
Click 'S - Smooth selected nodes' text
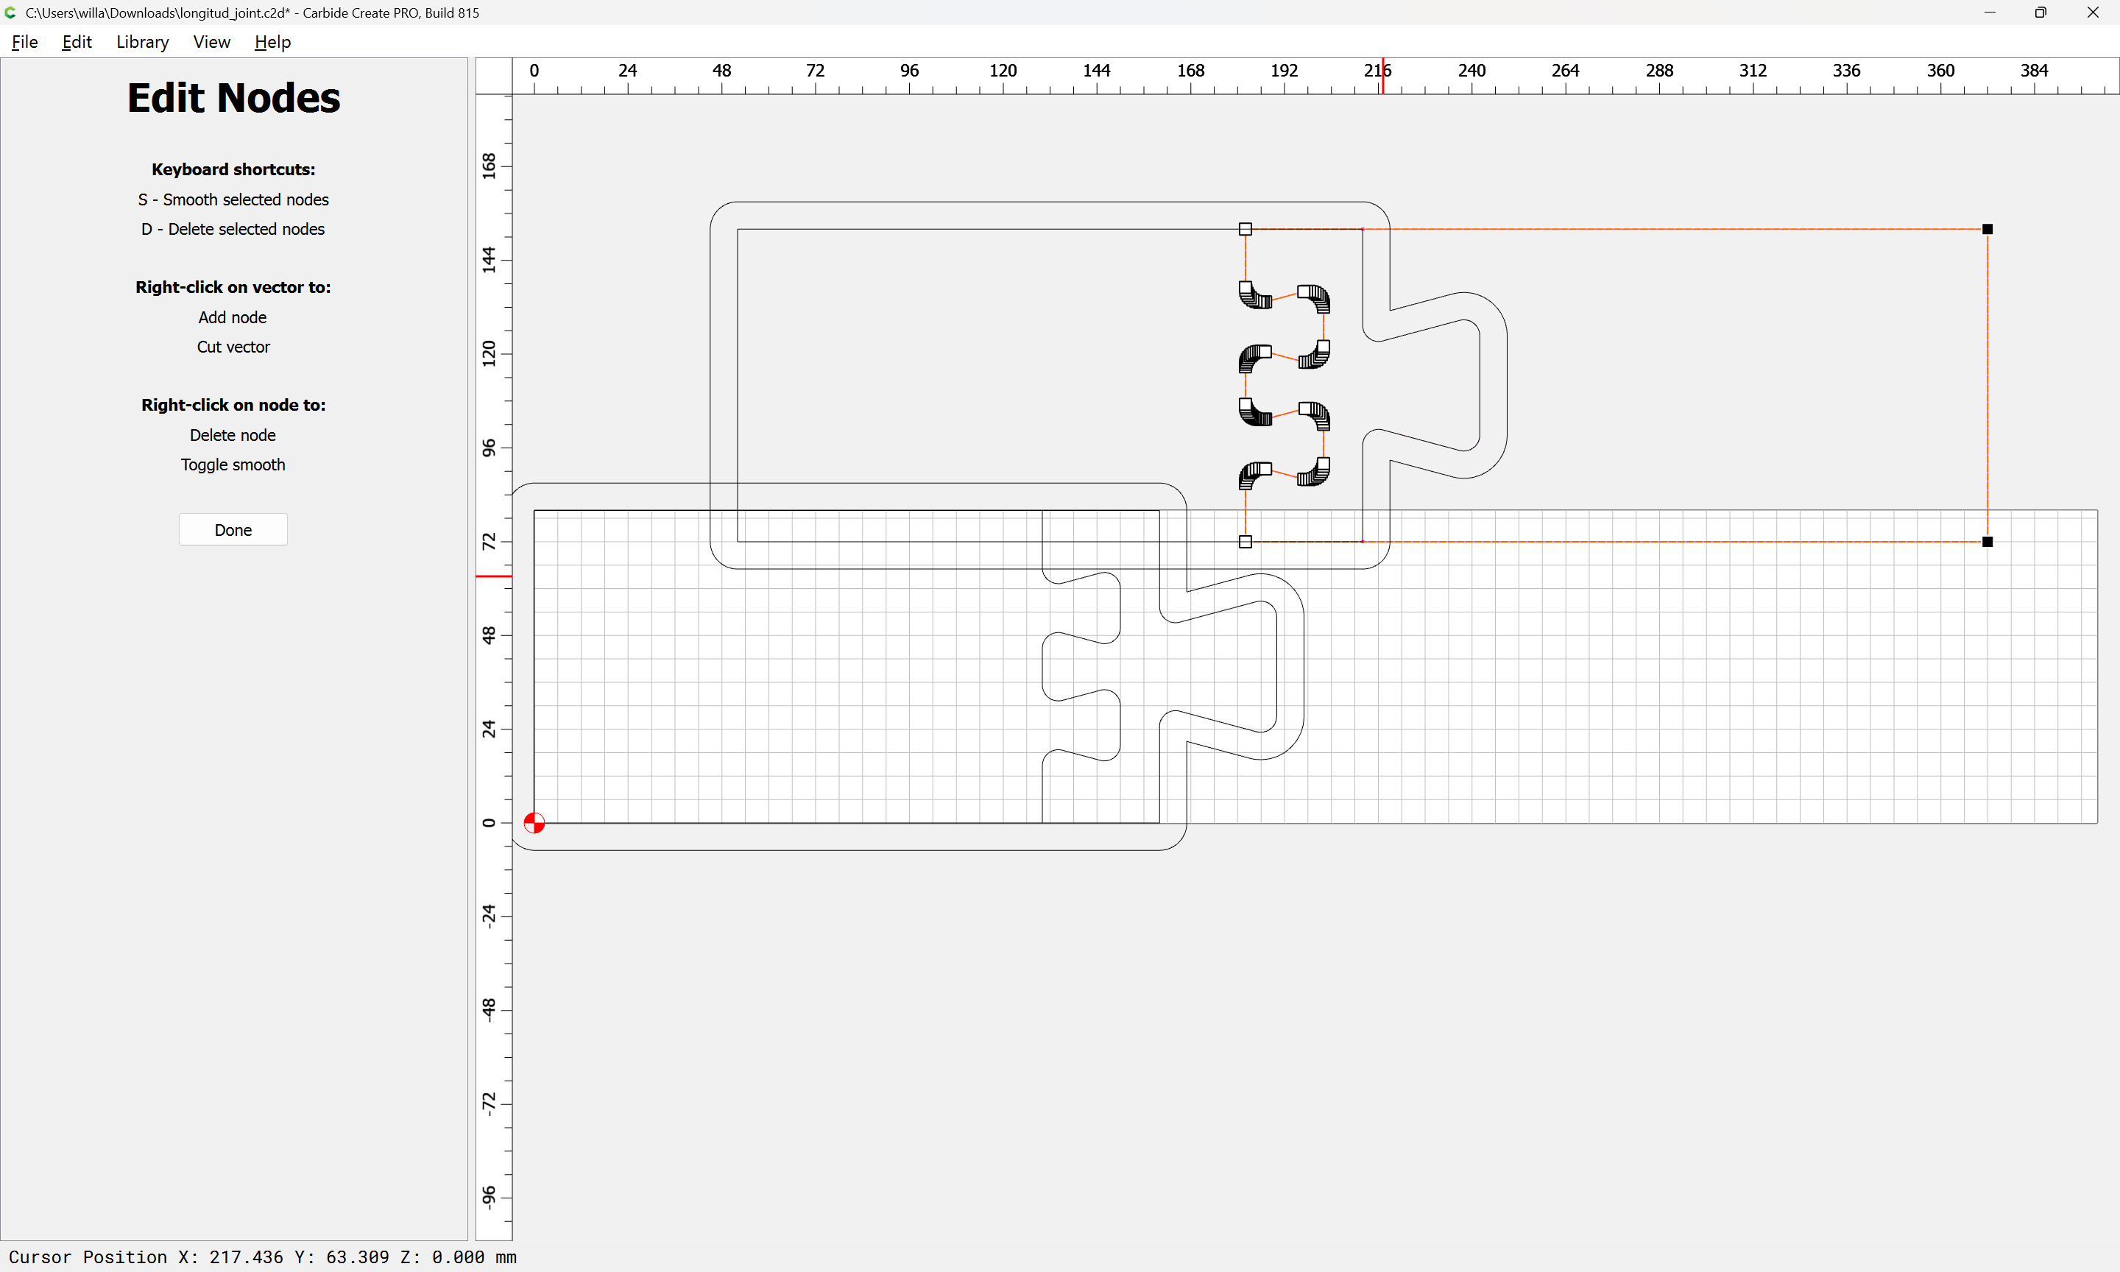pos(233,199)
